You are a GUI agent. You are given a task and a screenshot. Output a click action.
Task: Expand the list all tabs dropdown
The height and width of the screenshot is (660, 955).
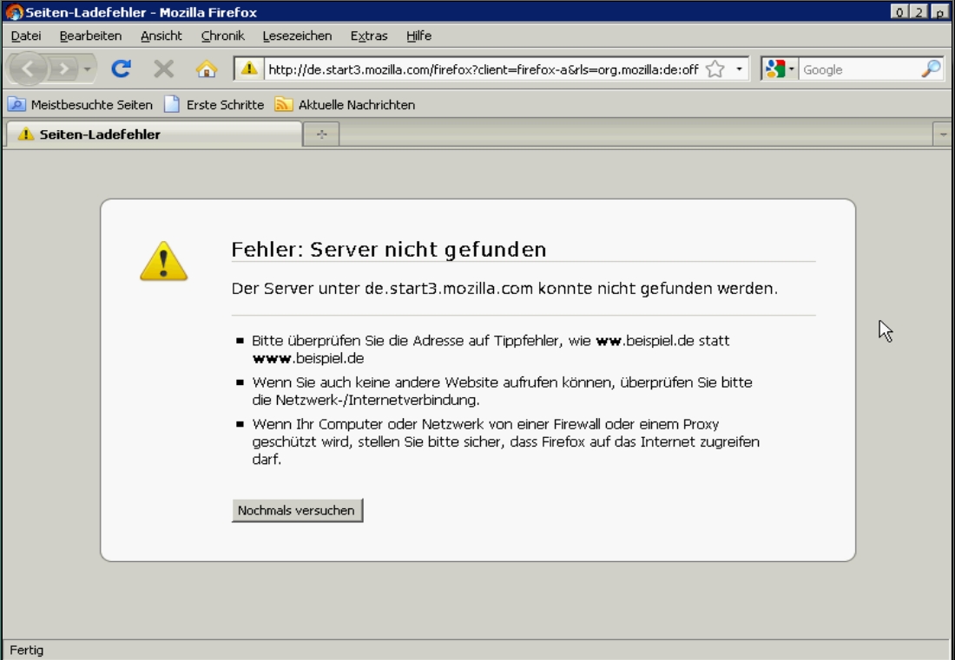pos(943,134)
